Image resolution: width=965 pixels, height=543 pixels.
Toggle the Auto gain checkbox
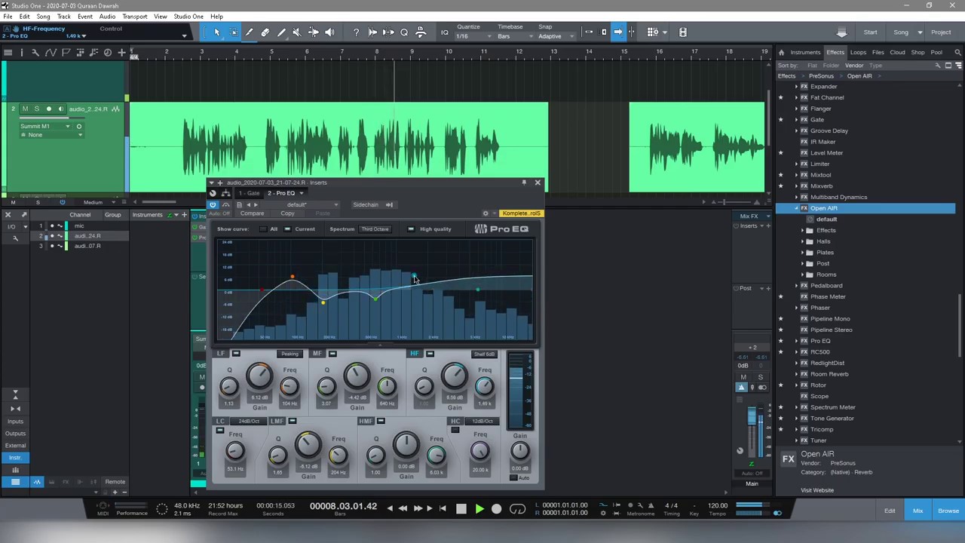tap(514, 477)
